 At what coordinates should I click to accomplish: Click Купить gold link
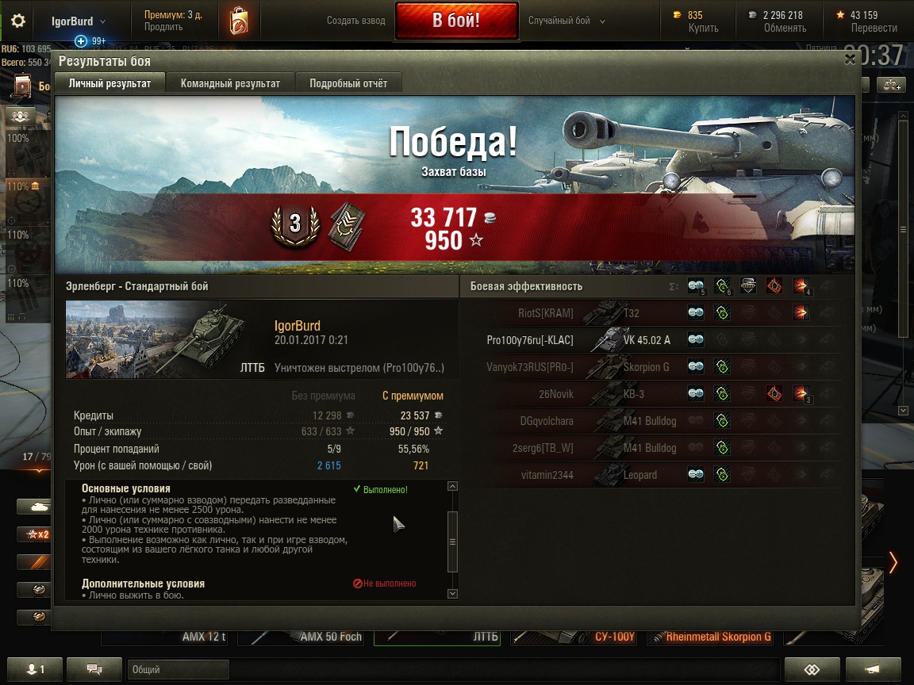[704, 28]
